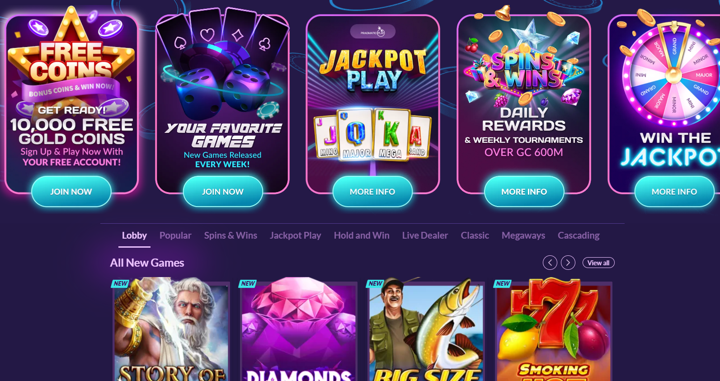Click View all for new games
The height and width of the screenshot is (381, 720).
pos(598,263)
